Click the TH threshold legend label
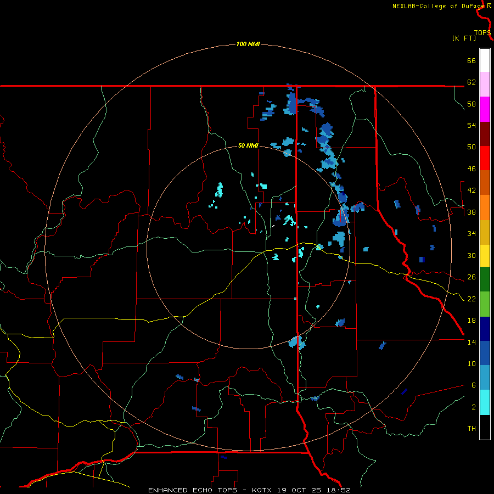 (471, 429)
